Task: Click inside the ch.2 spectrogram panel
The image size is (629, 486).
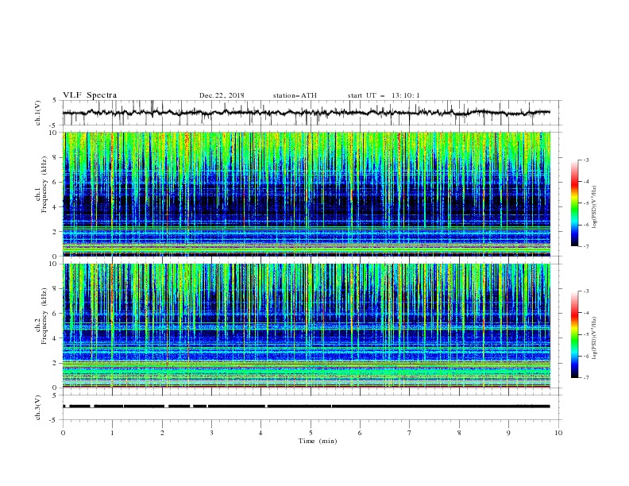Action: 307,326
